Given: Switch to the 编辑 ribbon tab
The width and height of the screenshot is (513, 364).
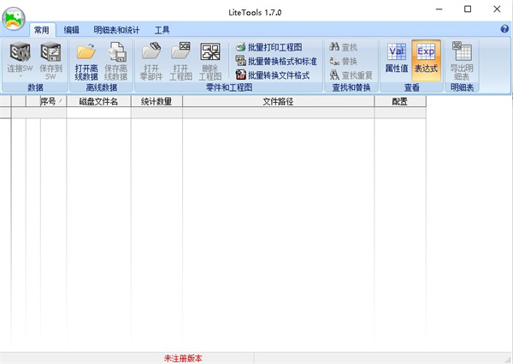Looking at the screenshot, I should tap(71, 30).
